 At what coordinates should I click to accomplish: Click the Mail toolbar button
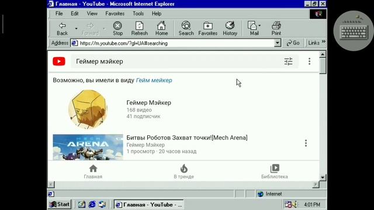click(254, 29)
